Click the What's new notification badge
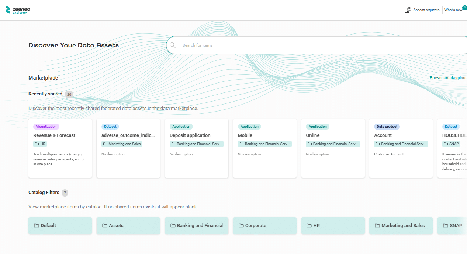The width and height of the screenshot is (467, 254). point(464,7)
